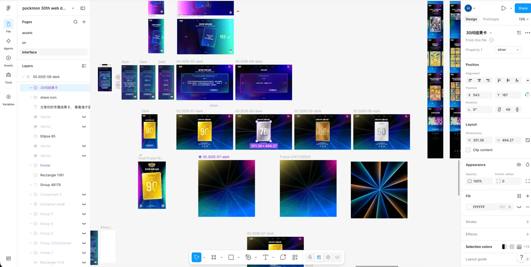Toggle the sidebar layout icon

(x=83, y=8)
